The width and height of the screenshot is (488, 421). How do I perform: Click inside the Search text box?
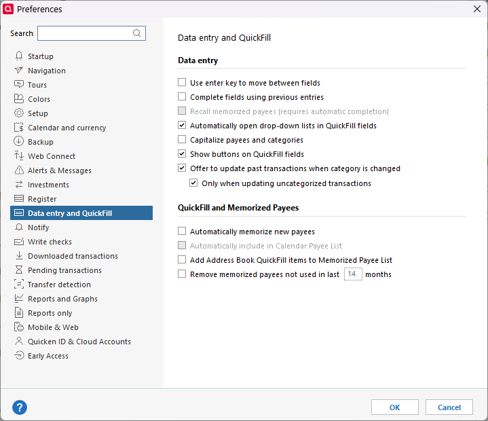tap(84, 33)
